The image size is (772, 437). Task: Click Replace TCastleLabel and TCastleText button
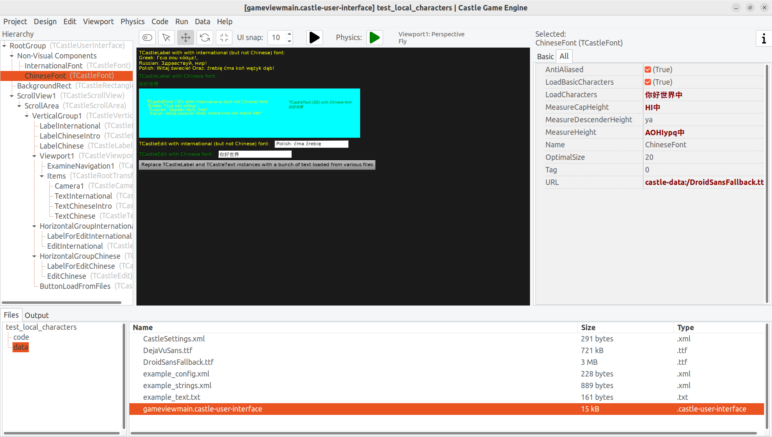pos(257,165)
